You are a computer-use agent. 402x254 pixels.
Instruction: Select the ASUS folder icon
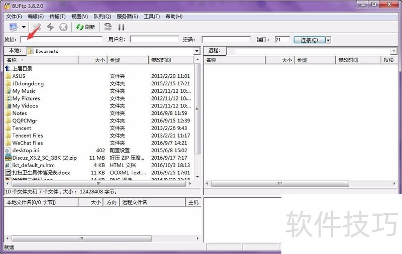(8, 76)
